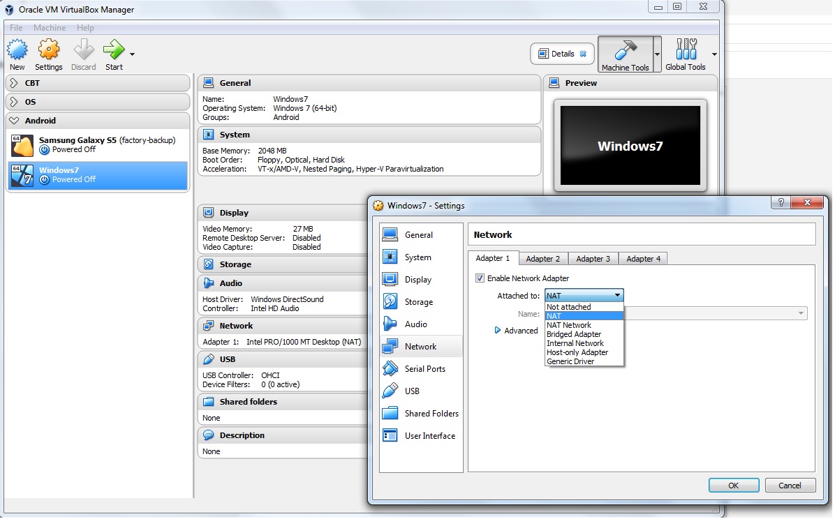This screenshot has height=519, width=835.
Task: Collapse the Android group
Action: pos(15,120)
